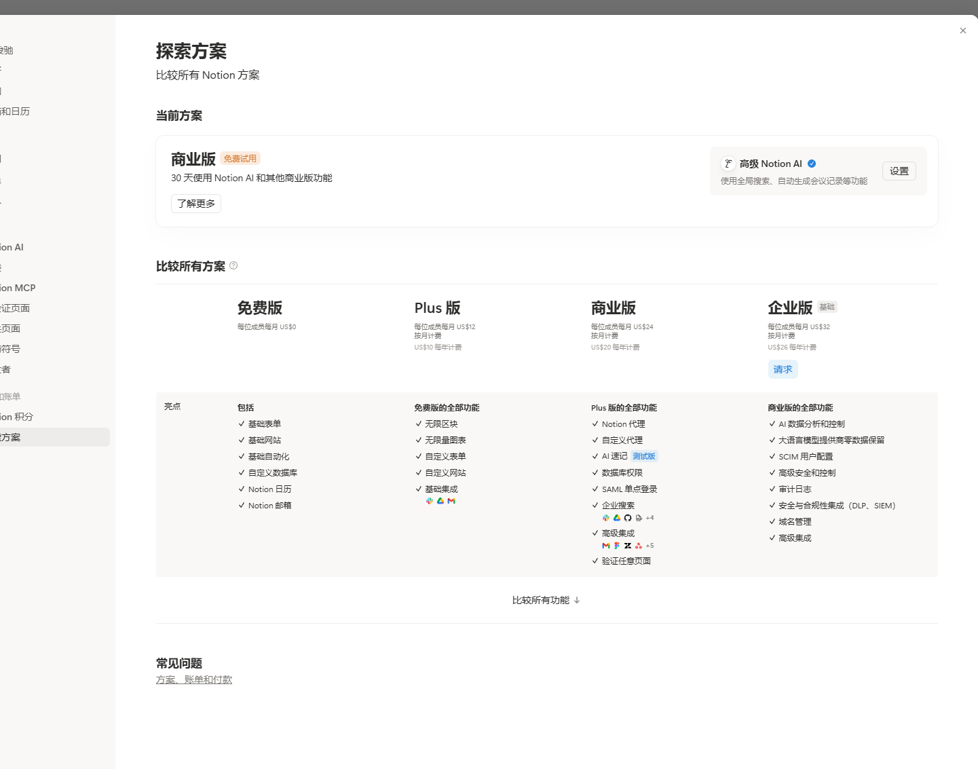Click the Slack icon under 企业搜索
978x769 pixels.
pyautogui.click(x=606, y=518)
